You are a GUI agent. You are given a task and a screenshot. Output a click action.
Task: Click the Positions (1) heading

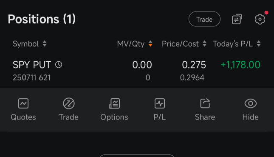tap(42, 19)
